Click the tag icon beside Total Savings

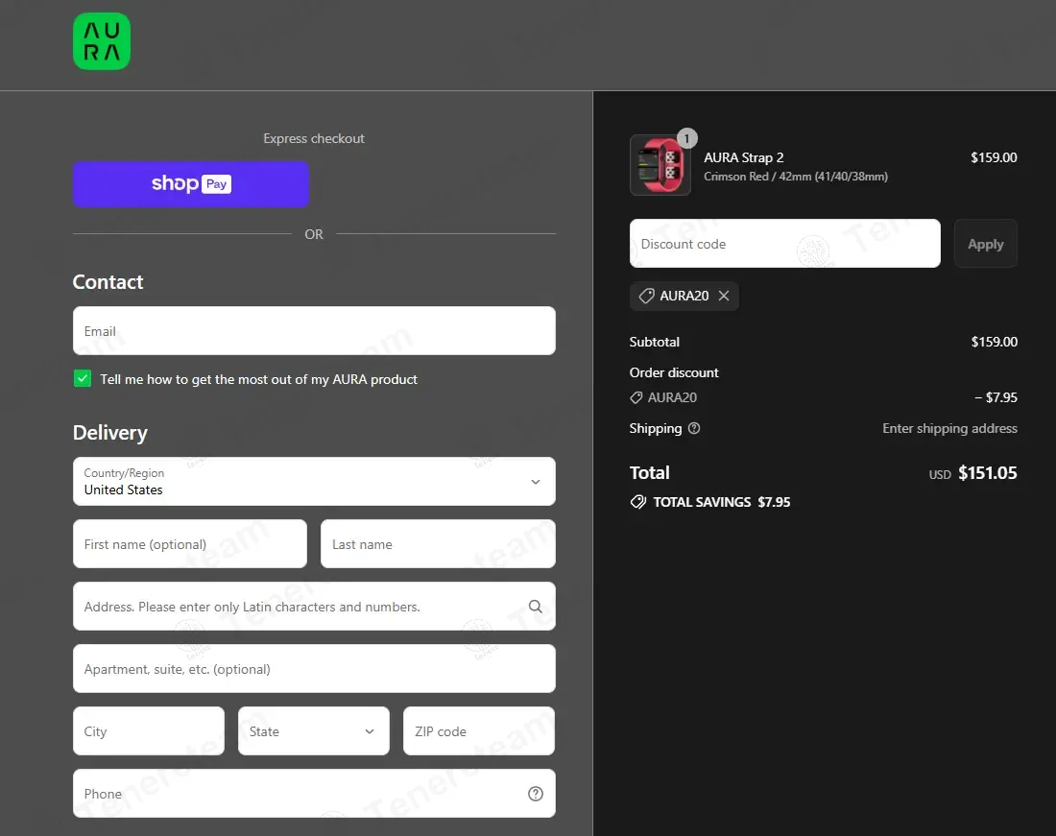click(637, 502)
